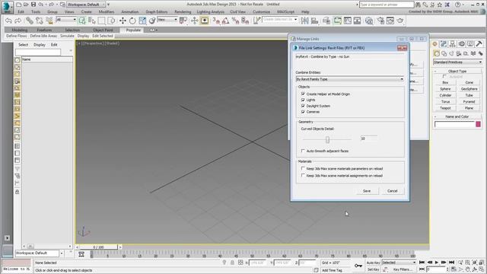Open the Rendering menu
The width and height of the screenshot is (487, 274).
(x=183, y=12)
